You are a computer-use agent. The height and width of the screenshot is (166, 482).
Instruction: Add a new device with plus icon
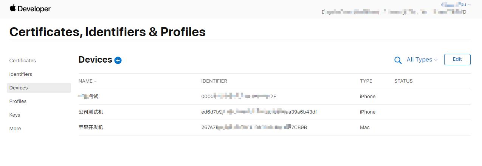tap(118, 60)
